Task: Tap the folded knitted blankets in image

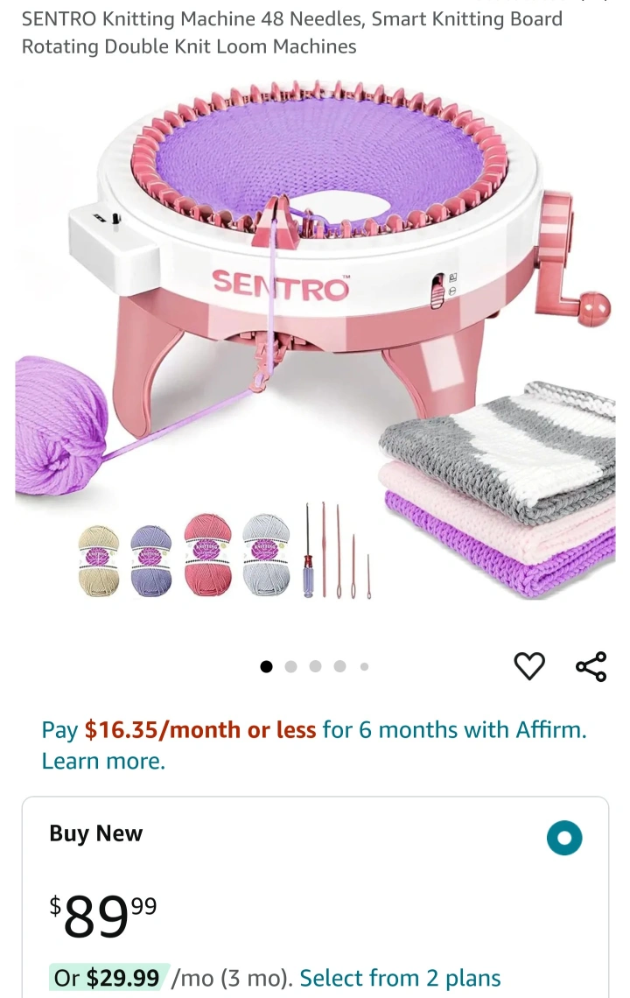Action: [x=498, y=488]
